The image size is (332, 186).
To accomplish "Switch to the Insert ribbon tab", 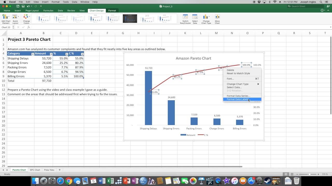I will pyautogui.click(x=18, y=11).
